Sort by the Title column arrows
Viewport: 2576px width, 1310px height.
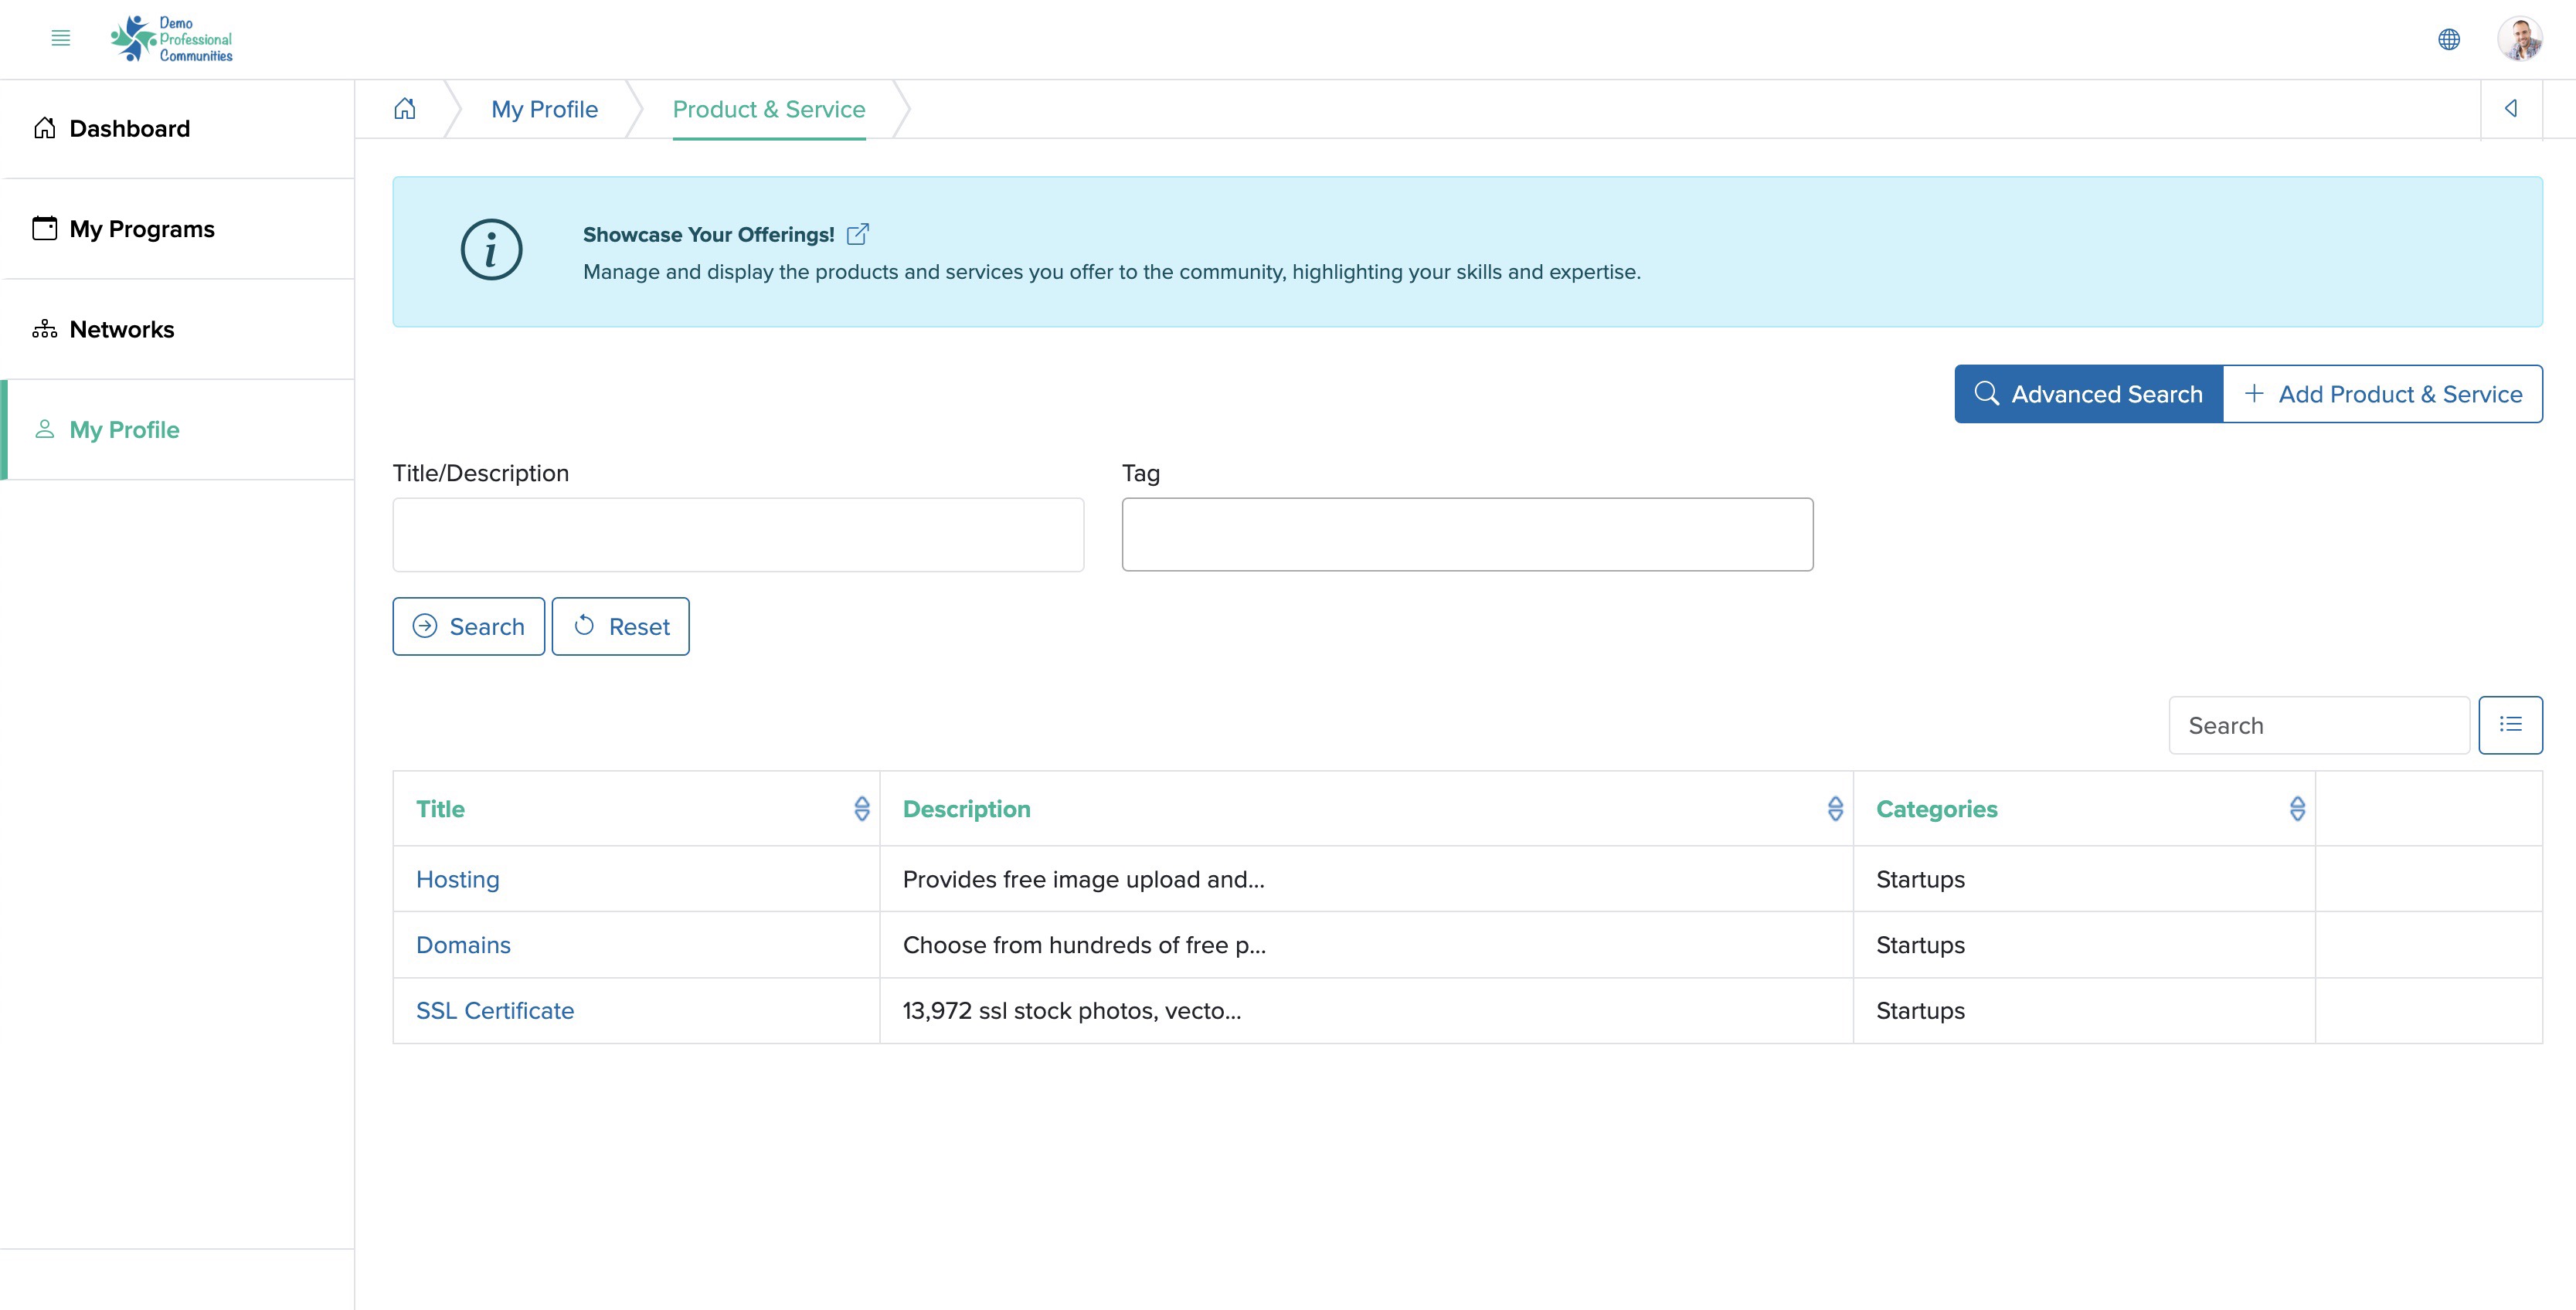(862, 808)
